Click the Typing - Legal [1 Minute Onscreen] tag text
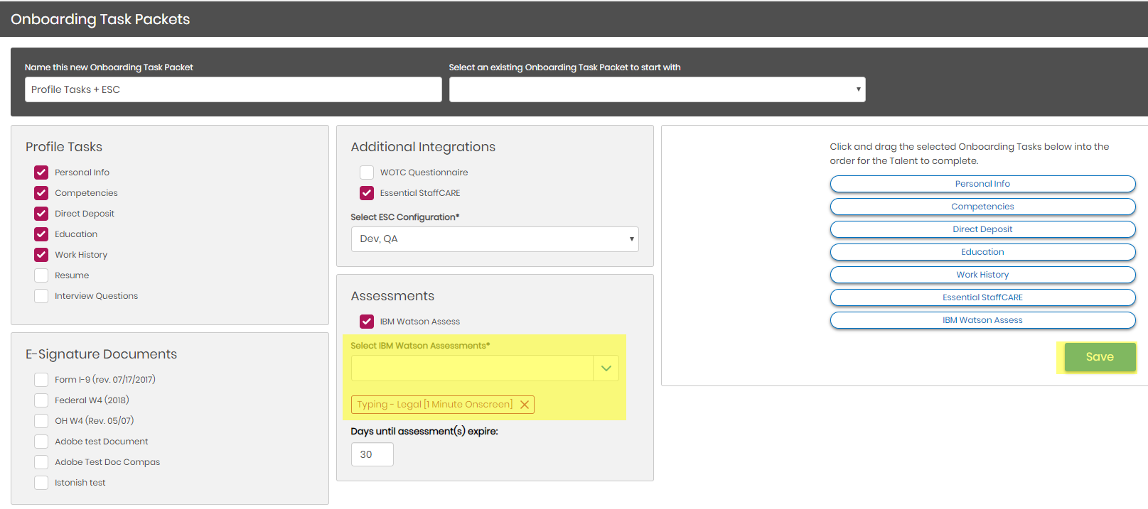 (434, 405)
